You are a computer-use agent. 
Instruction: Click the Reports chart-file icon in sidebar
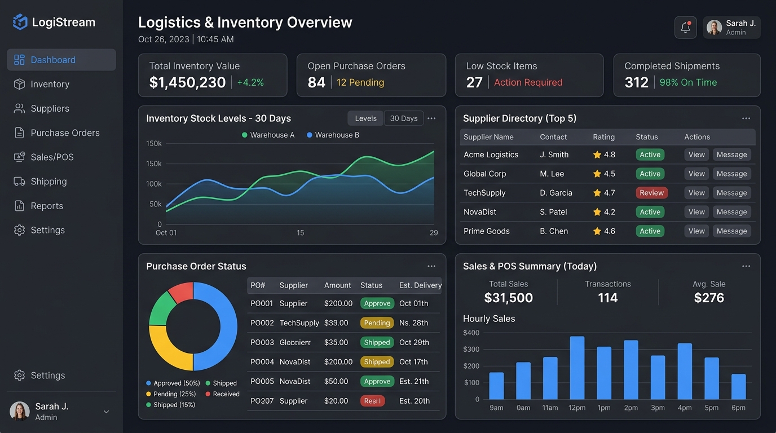19,206
